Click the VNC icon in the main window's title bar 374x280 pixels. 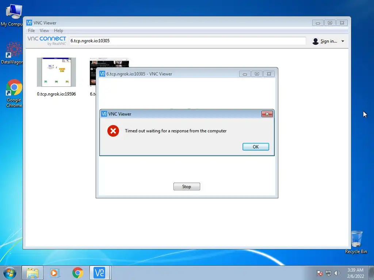(x=29, y=23)
